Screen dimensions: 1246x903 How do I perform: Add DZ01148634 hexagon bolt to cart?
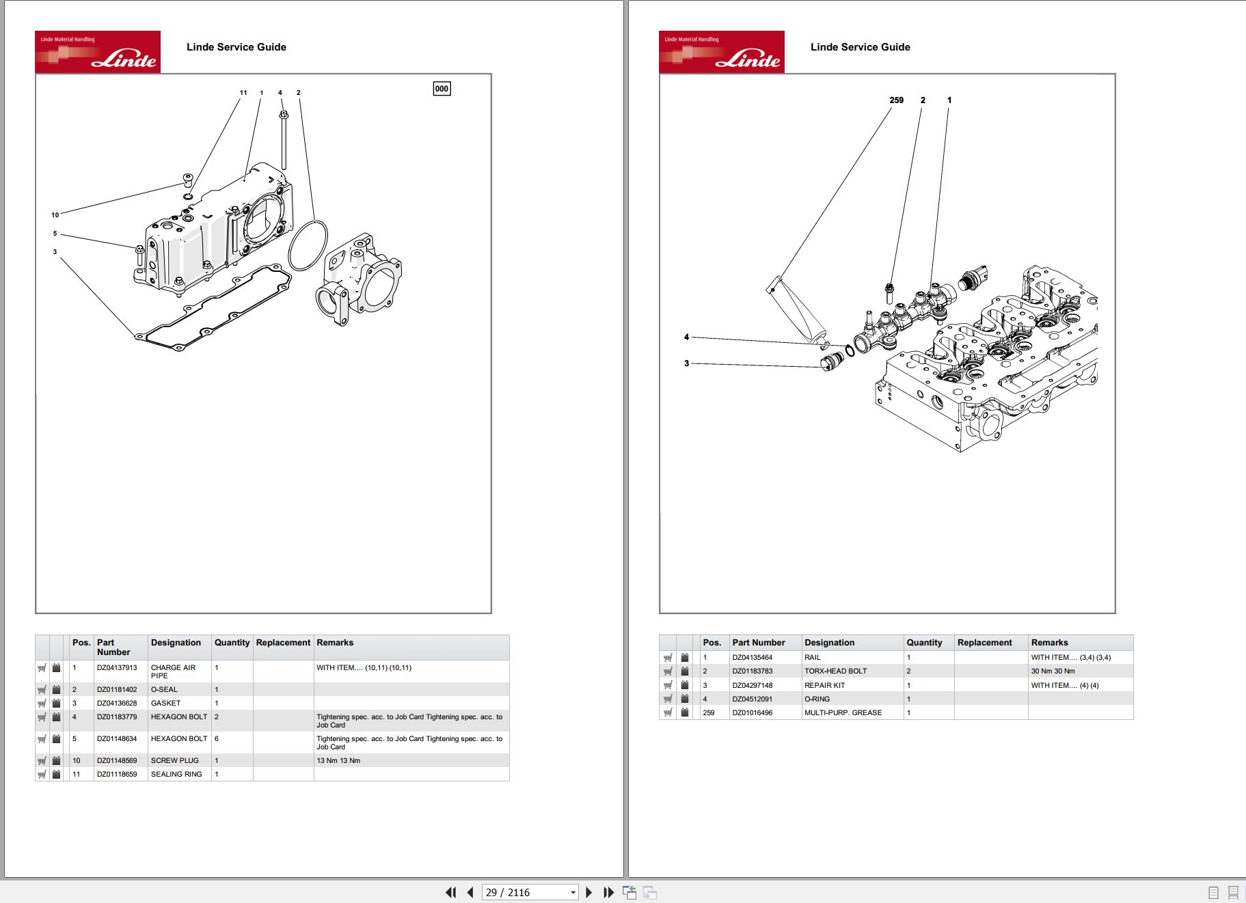click(x=42, y=739)
